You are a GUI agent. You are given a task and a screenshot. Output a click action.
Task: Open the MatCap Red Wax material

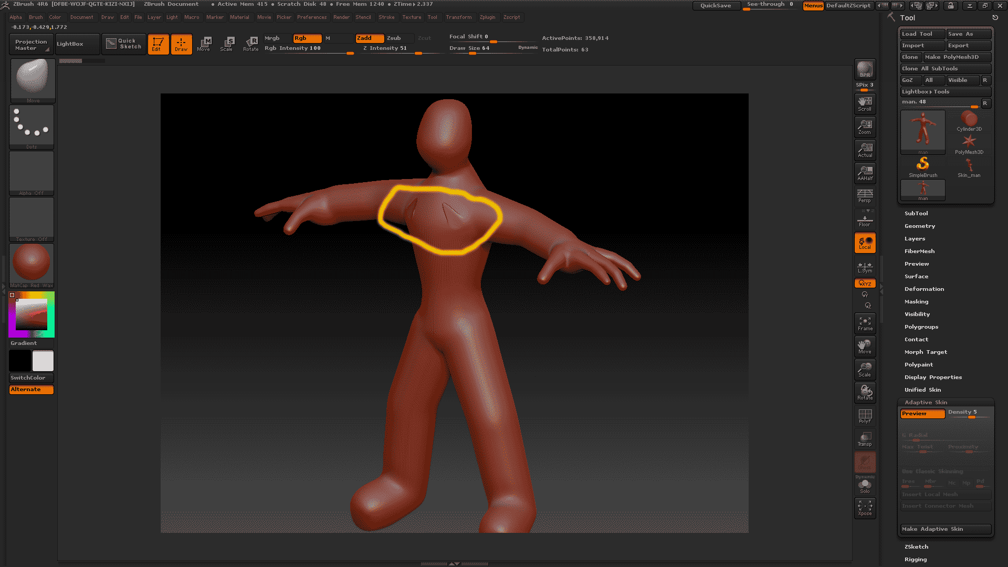coord(32,265)
